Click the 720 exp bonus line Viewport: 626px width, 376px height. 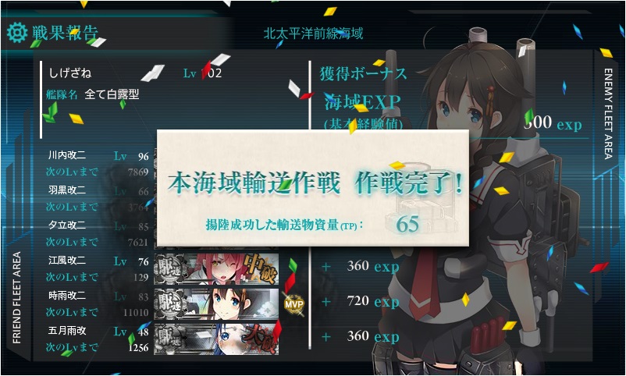pos(361,301)
